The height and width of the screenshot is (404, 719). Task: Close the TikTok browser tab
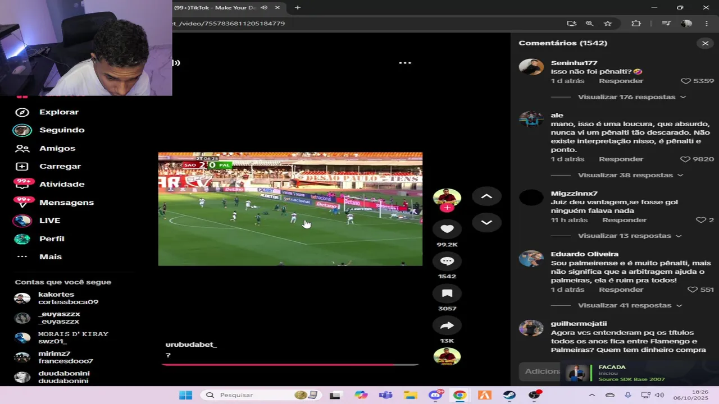(x=277, y=8)
